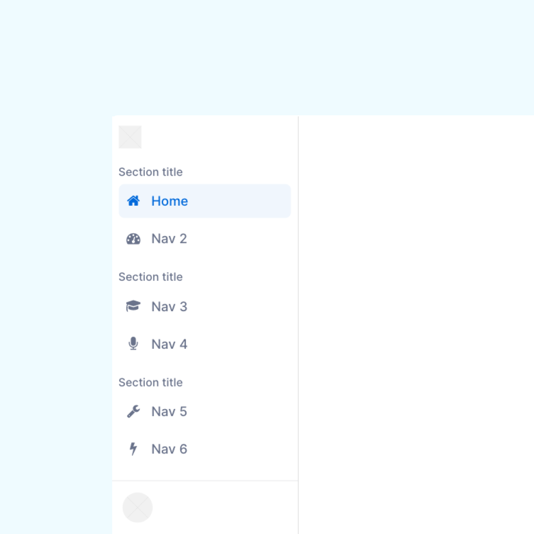Screen dimensions: 534x534
Task: Select Nav 4 in the sidebar
Action: point(169,343)
